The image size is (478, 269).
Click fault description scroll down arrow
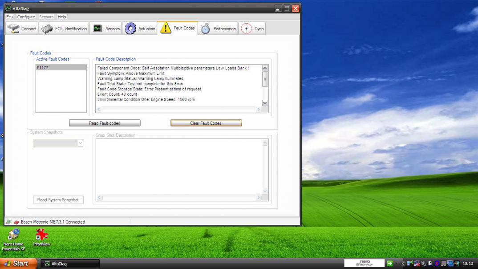click(x=265, y=103)
